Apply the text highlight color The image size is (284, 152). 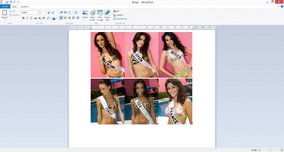(48, 18)
